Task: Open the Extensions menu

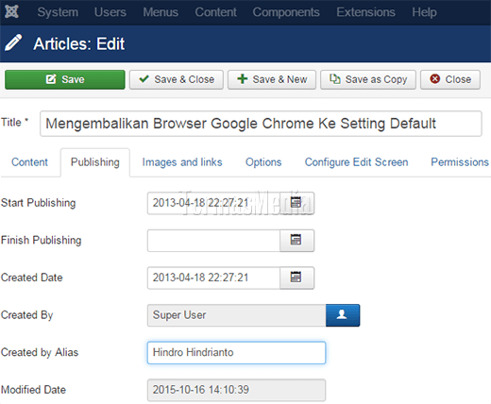Action: click(365, 12)
